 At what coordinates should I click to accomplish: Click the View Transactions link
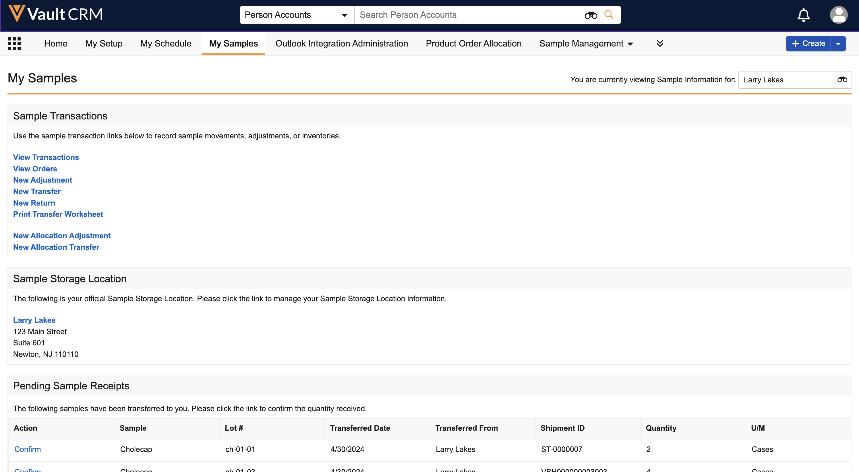coord(46,157)
